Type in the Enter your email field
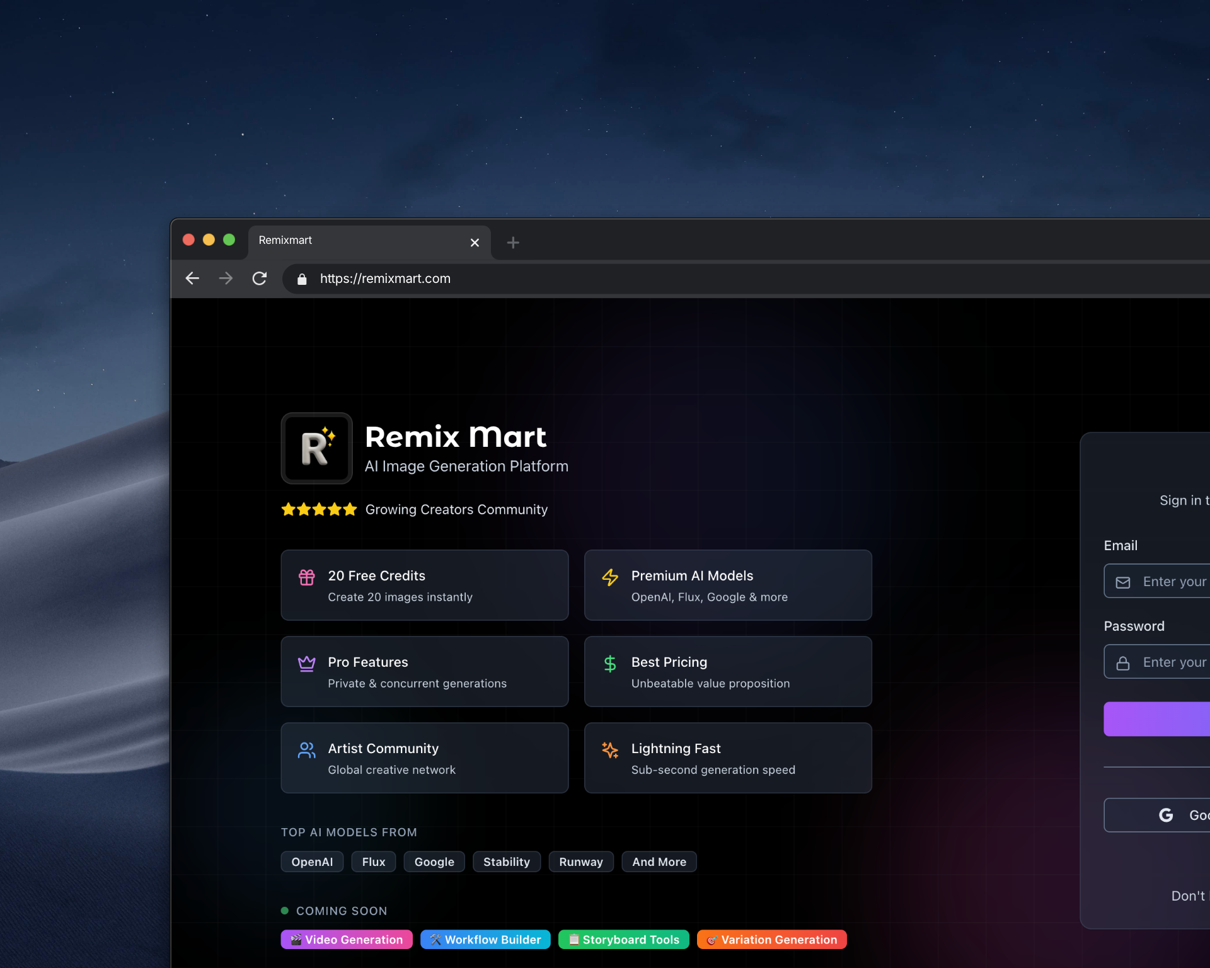This screenshot has height=968, width=1210. (1175, 581)
